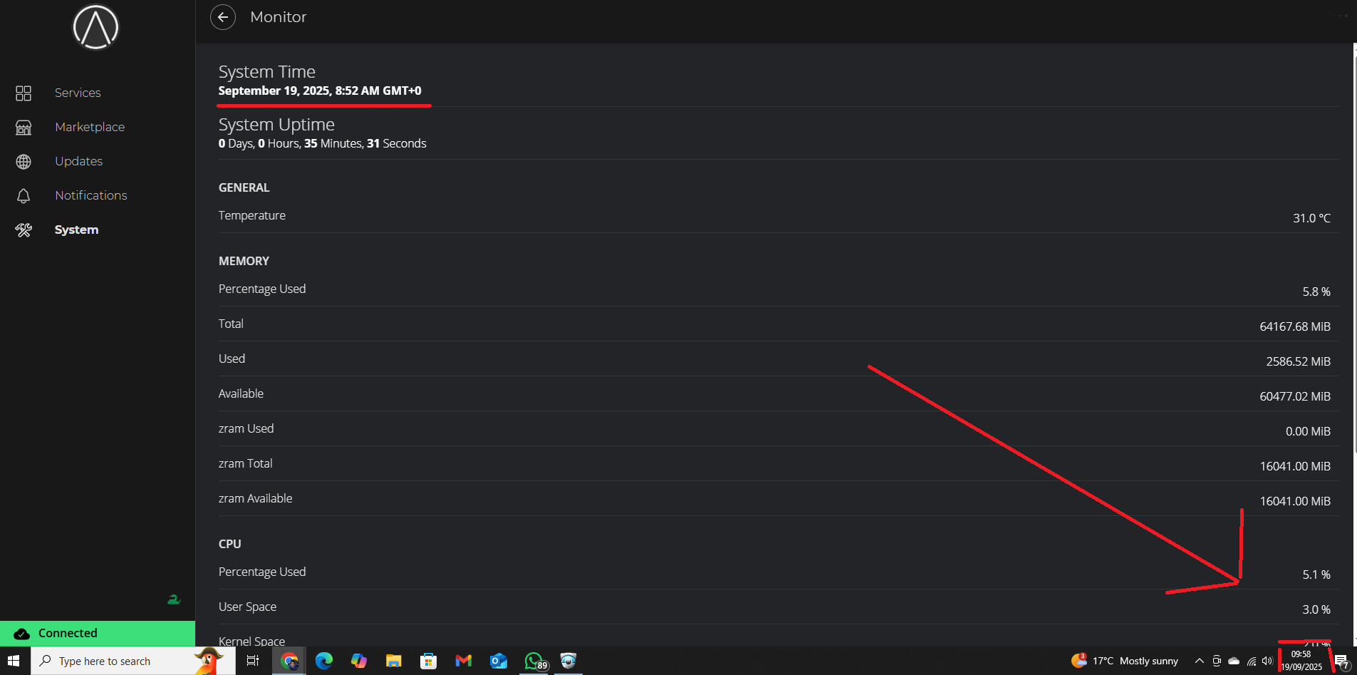Click the Updates globe icon

tap(24, 162)
